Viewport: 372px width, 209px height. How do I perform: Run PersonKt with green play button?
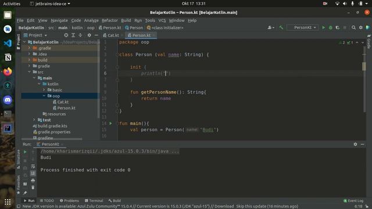(323, 28)
